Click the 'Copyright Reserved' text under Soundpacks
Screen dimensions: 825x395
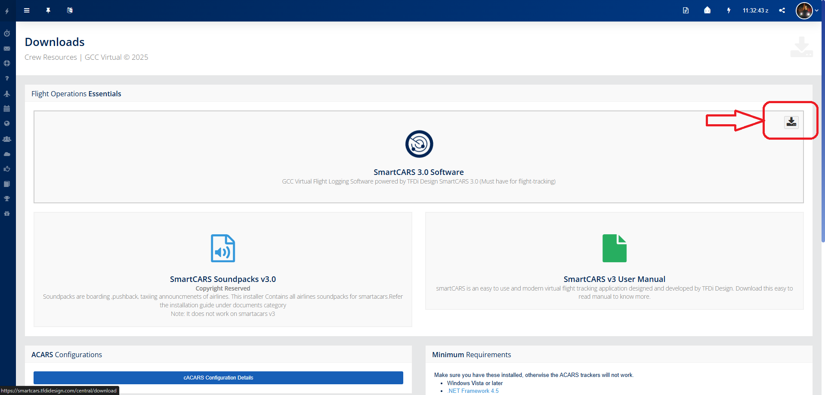pyautogui.click(x=223, y=288)
